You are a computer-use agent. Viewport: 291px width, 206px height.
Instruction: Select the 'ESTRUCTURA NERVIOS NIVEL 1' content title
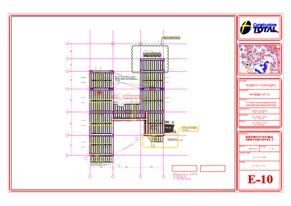tap(259, 138)
